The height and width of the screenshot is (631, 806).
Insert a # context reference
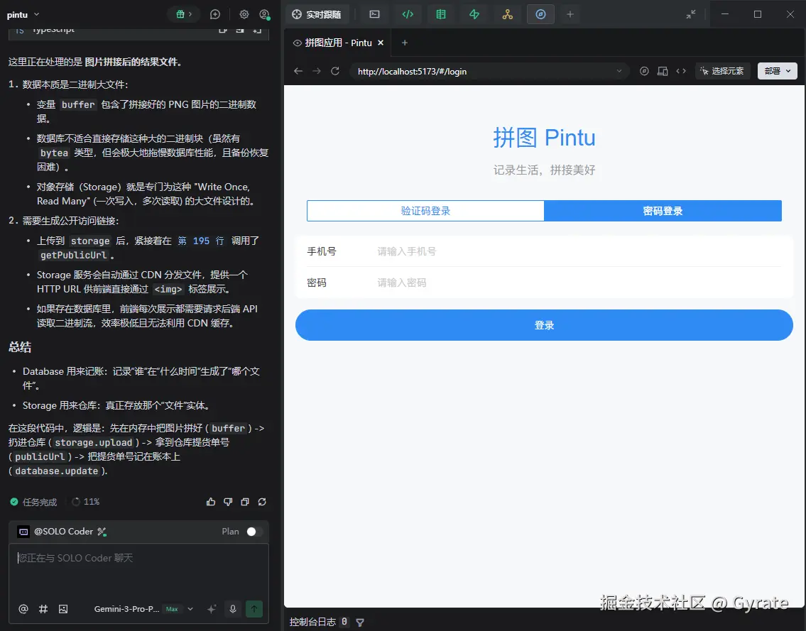(43, 609)
